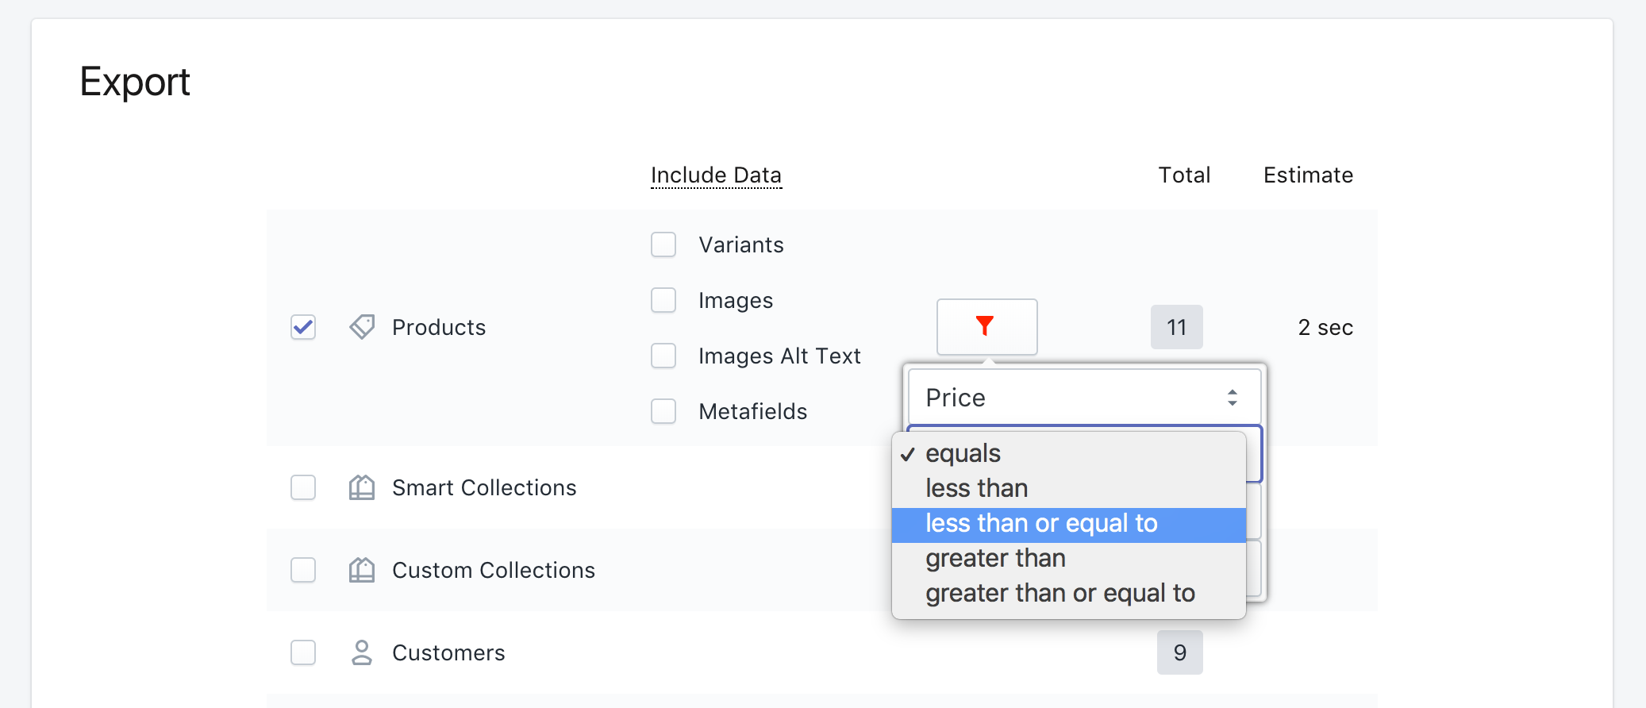Enable the Variants checkbox

pyautogui.click(x=663, y=244)
